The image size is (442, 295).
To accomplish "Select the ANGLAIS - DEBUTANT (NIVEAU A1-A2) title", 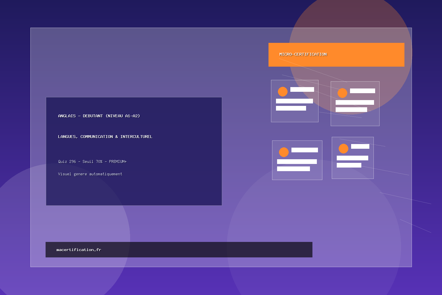I will 99,116.
